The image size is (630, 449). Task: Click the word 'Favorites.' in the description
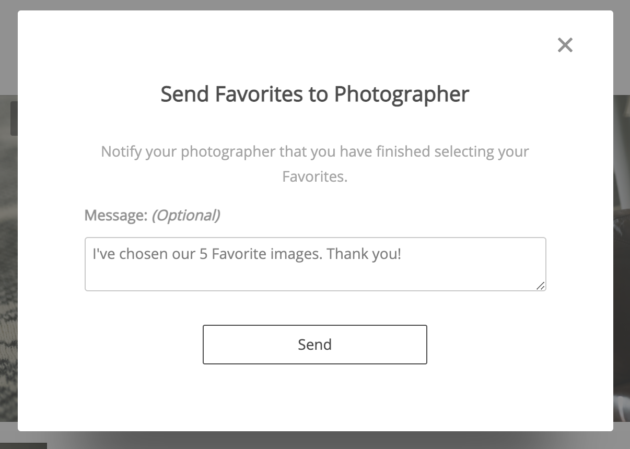(315, 176)
